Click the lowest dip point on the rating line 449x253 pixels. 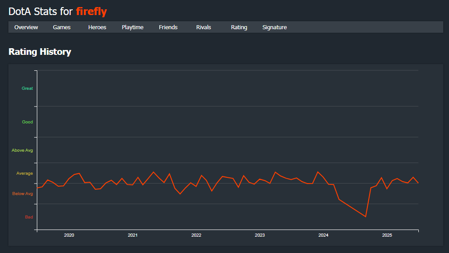click(366, 216)
